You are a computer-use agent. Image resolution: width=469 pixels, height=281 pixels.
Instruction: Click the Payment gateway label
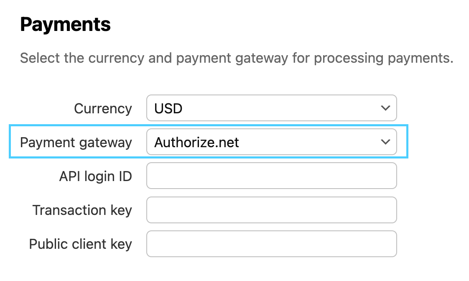point(76,143)
